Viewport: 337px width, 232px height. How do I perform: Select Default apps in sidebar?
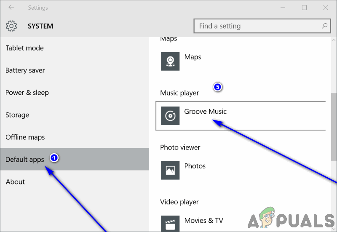(x=24, y=160)
